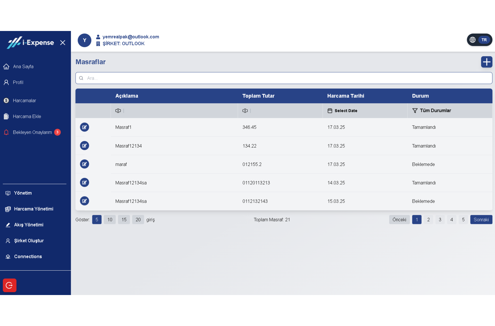Click the Açıklama column filter input
Viewport: 495px width, 326px height.
coord(176,111)
